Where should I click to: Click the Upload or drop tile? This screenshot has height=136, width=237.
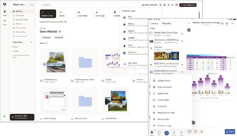(48, 14)
